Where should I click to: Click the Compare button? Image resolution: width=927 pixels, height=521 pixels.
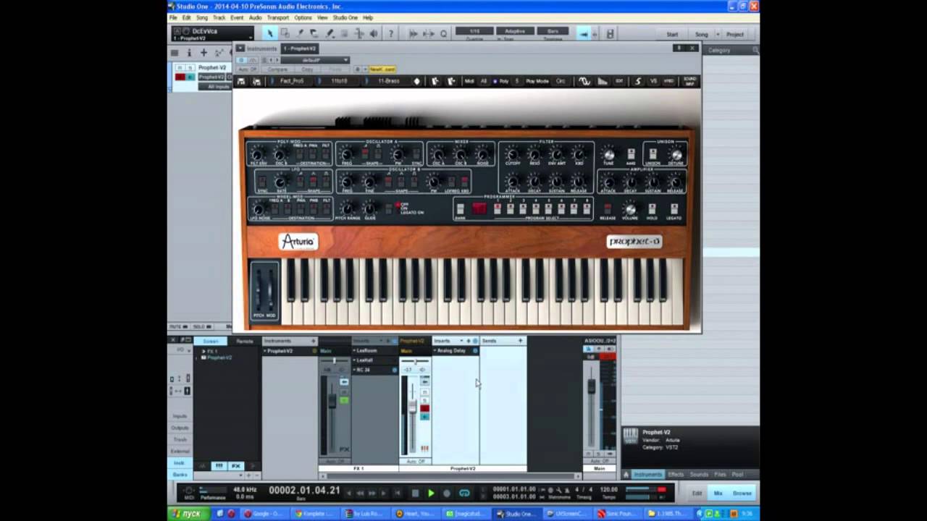(278, 69)
